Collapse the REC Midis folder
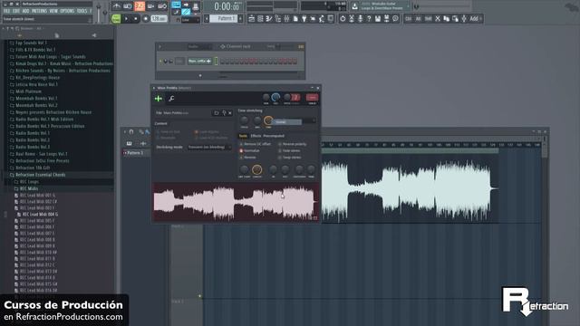The image size is (580, 326). click(29, 188)
